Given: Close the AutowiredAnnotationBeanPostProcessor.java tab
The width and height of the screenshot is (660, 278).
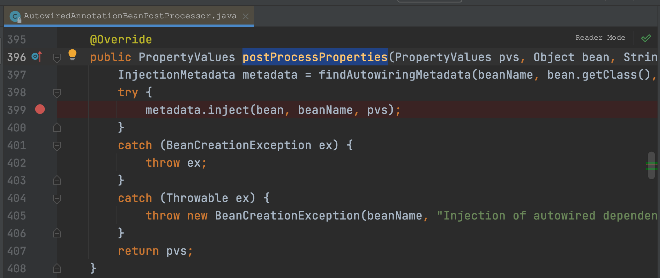Looking at the screenshot, I should (246, 16).
